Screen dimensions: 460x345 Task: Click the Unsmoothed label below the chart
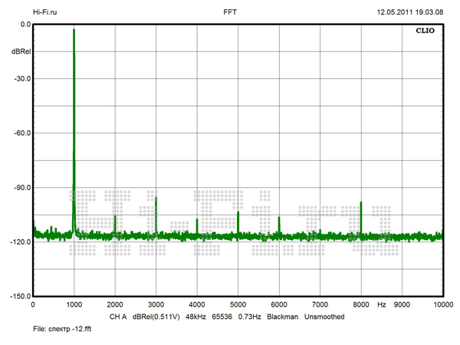324,317
